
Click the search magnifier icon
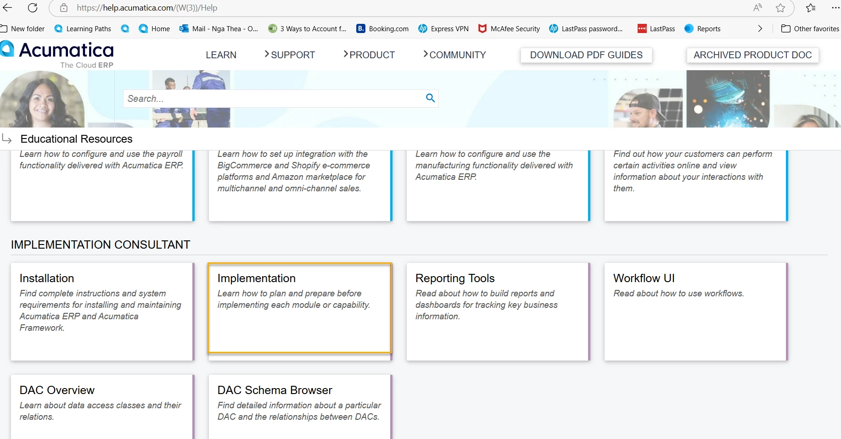(430, 98)
